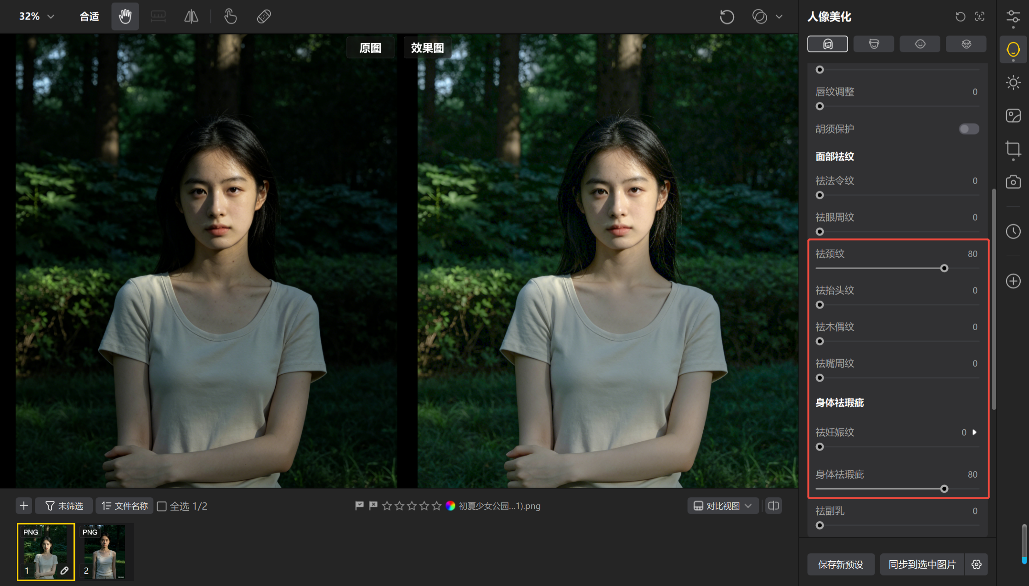Click the face detection scan icon
The image size is (1029, 586).
tap(979, 17)
